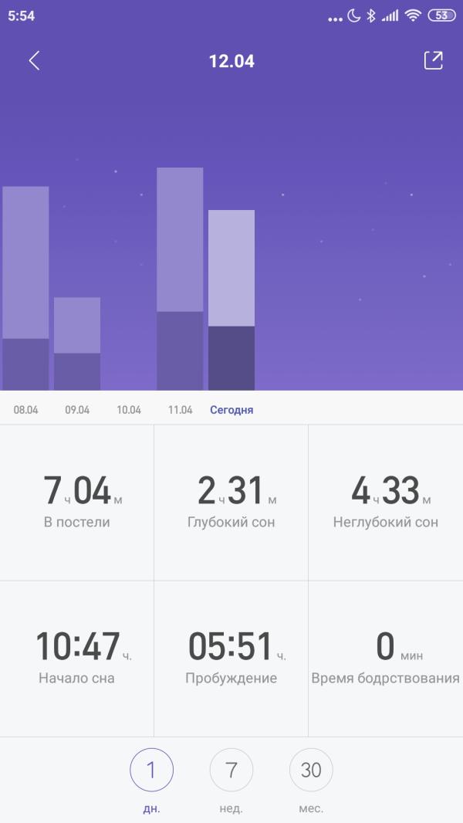Switch to the 7 week view
The image size is (463, 823).
(231, 770)
